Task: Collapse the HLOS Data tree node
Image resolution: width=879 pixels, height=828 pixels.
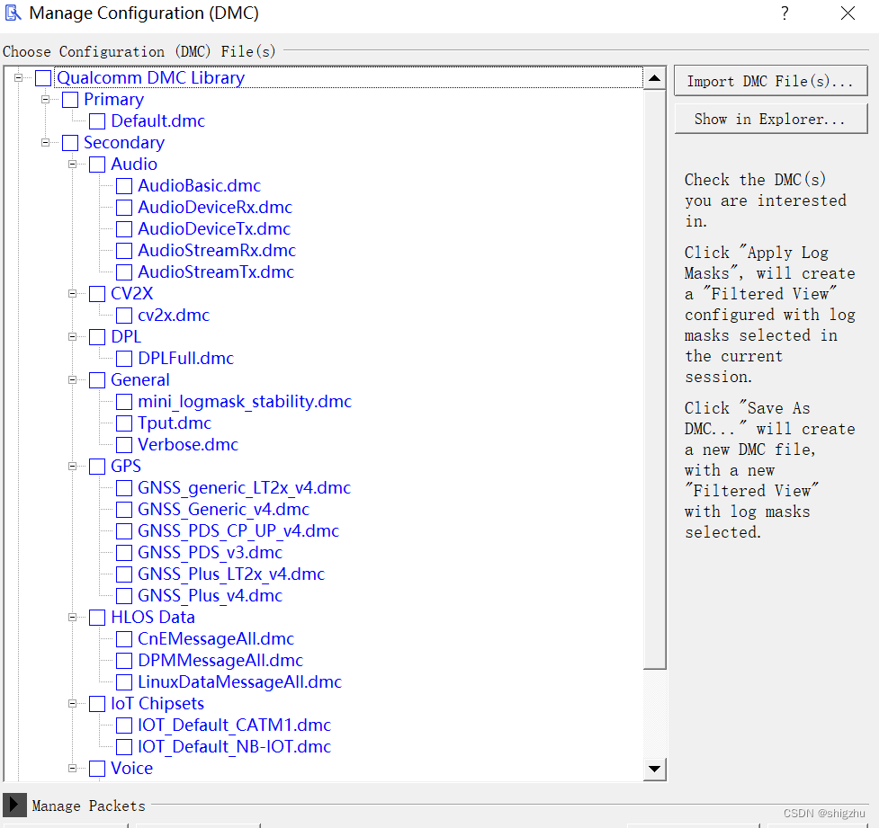Action: point(72,618)
